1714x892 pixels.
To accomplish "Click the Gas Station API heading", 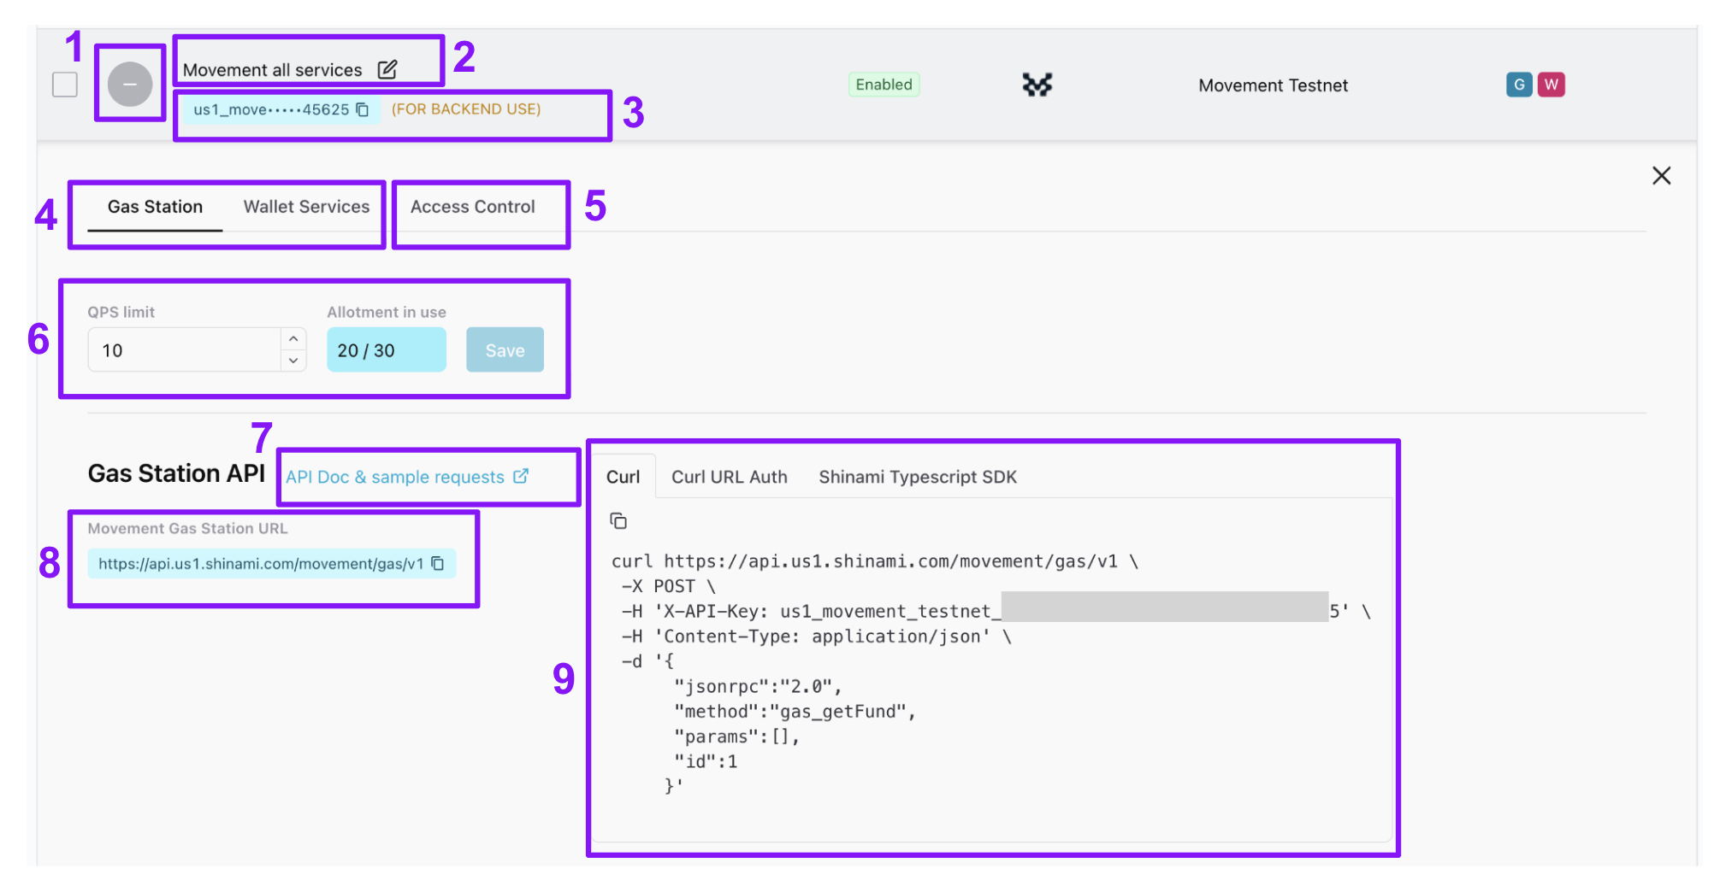I will tap(176, 473).
